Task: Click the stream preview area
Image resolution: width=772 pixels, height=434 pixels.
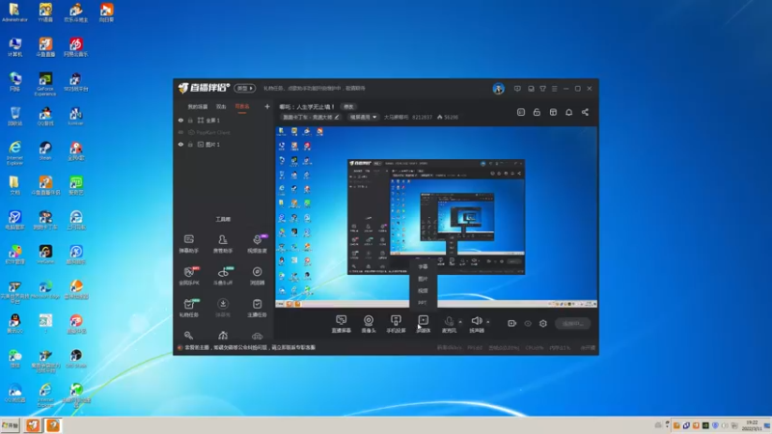Action: click(x=436, y=217)
